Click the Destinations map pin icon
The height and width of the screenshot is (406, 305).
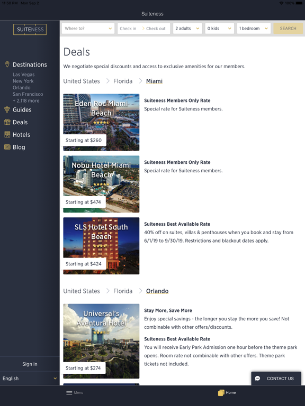pos(7,64)
